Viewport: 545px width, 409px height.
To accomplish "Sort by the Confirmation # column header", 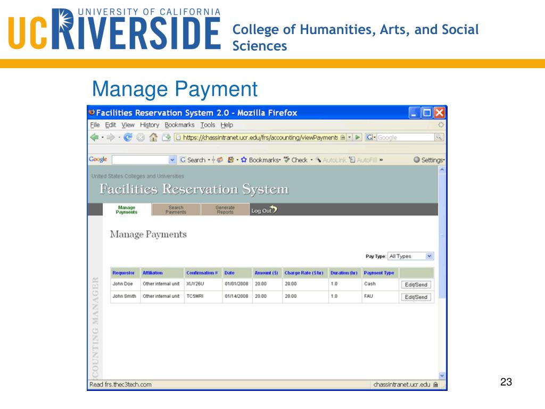I will (202, 273).
